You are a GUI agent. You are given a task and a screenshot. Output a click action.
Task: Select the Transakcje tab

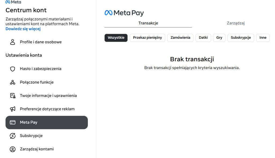[148, 23]
